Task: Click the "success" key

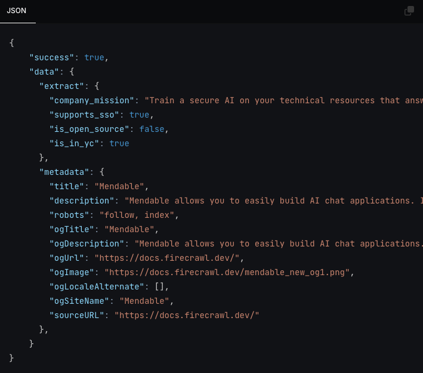Action: (52, 57)
